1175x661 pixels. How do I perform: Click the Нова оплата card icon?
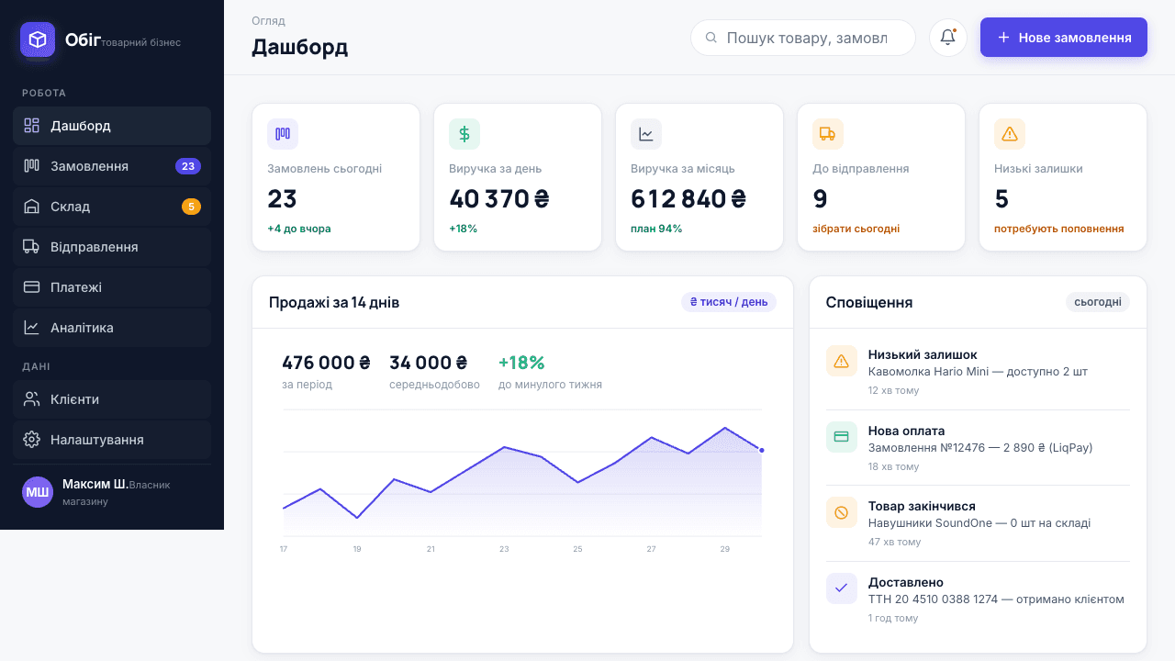pos(842,437)
